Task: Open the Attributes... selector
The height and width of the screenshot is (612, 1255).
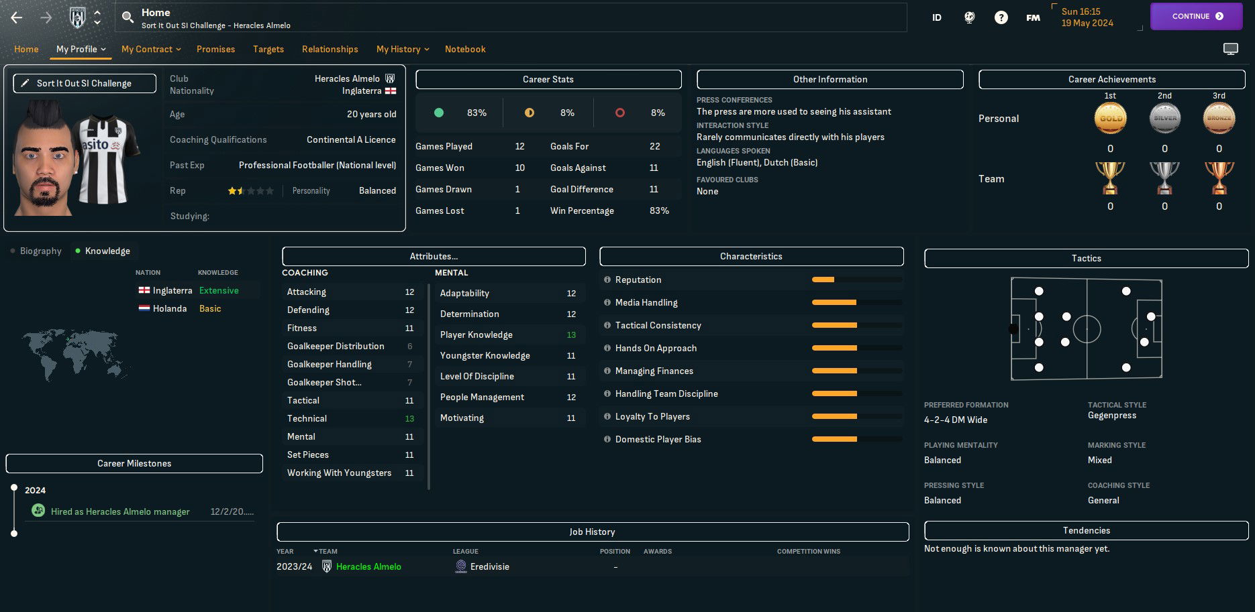Action: click(434, 256)
